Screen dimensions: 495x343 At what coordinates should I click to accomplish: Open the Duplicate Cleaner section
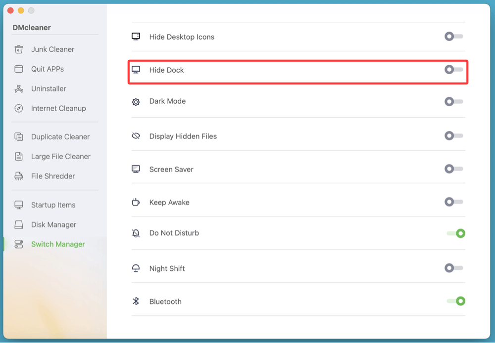60,137
